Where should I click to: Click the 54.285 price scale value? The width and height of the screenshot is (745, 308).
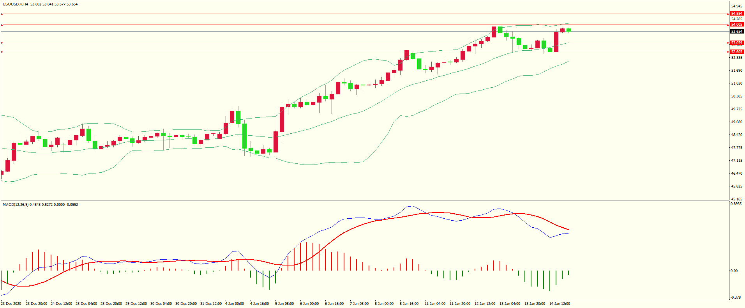point(736,19)
